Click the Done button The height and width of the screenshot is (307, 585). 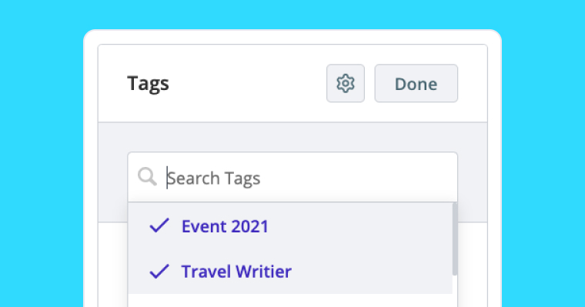click(x=416, y=83)
